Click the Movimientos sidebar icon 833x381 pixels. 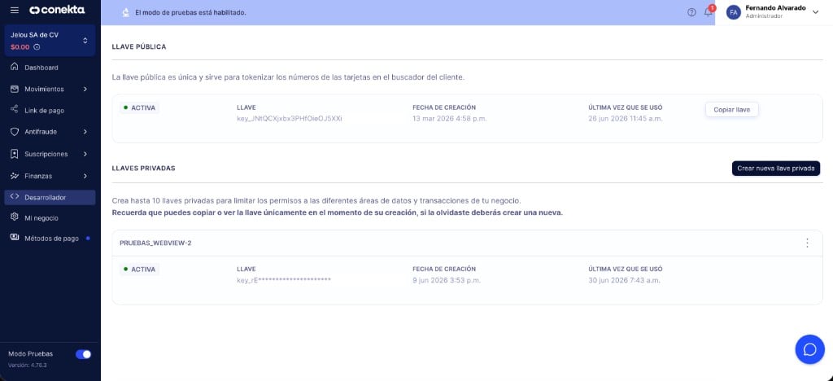pyautogui.click(x=15, y=89)
